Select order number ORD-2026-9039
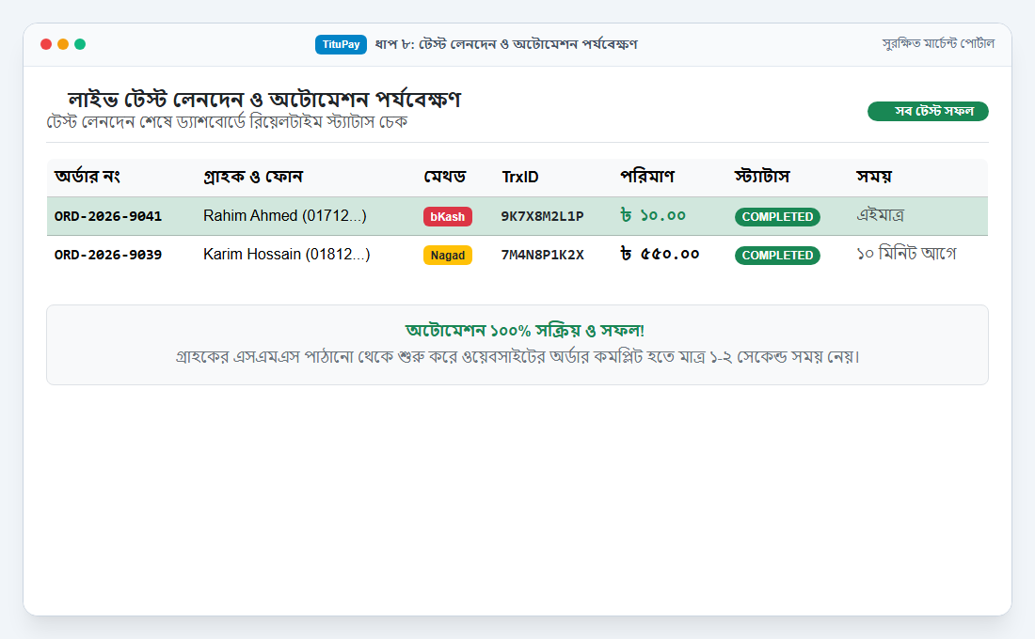 coord(107,255)
